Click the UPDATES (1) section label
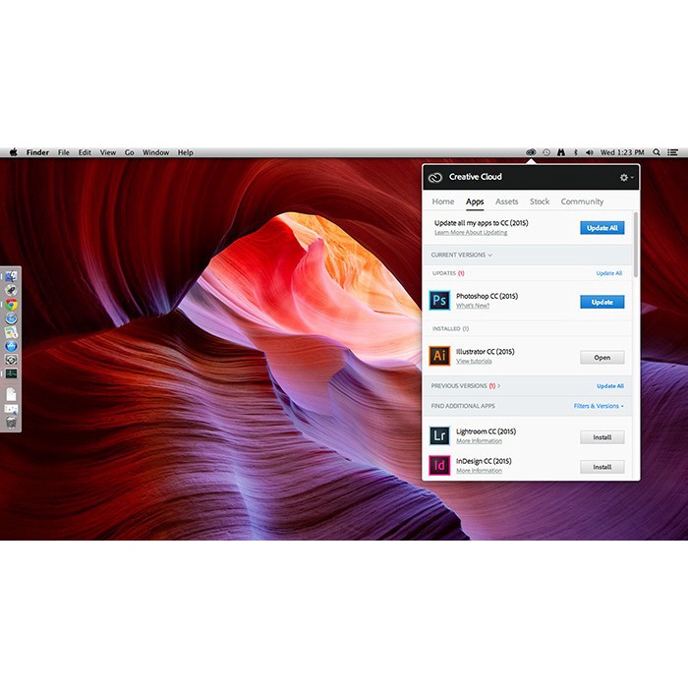The height and width of the screenshot is (688, 688). (x=448, y=273)
